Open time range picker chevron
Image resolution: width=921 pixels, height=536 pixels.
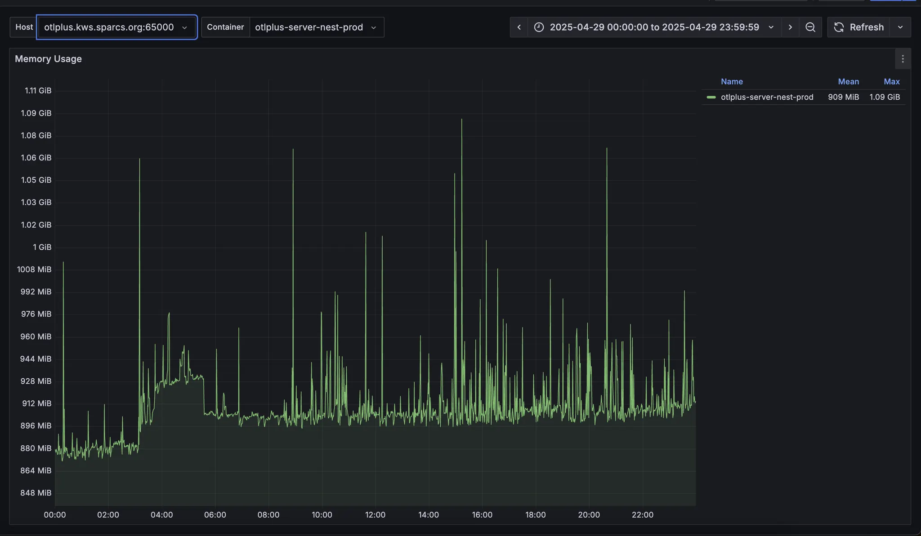point(771,27)
